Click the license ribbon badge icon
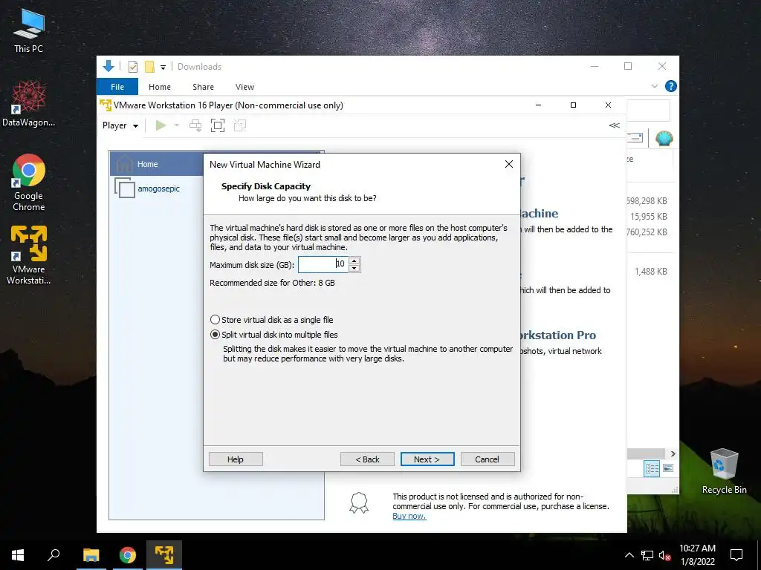 (359, 503)
